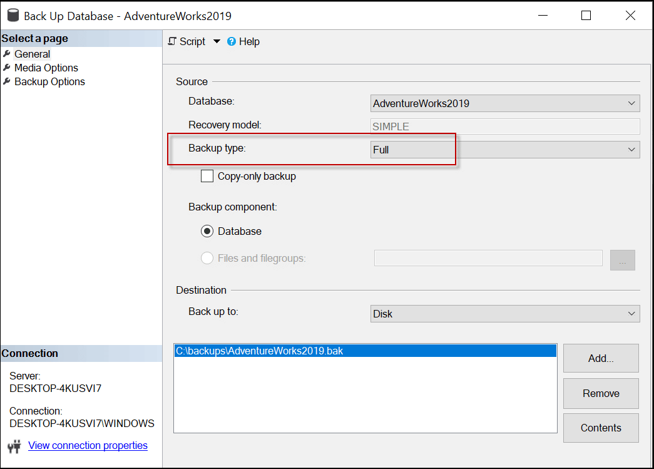Enable the Copy-only backup checkbox

pos(207,176)
